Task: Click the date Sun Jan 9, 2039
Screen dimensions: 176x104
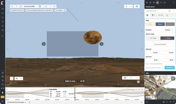Action: tap(29, 6)
